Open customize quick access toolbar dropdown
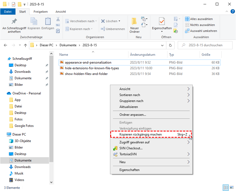Screen dimensions: 236x191 click(x=24, y=5)
